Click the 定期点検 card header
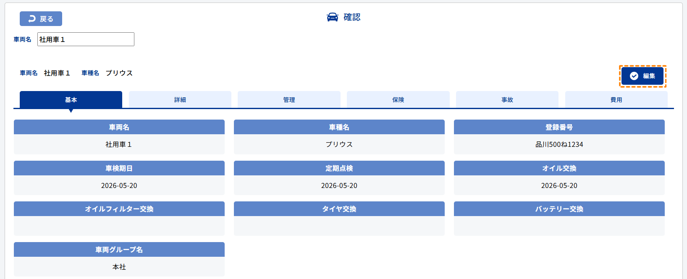Screen dimensions: 687x279 [339, 168]
